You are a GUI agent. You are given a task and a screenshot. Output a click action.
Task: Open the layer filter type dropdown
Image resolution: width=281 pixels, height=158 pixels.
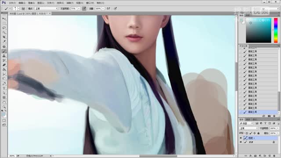click(246, 123)
